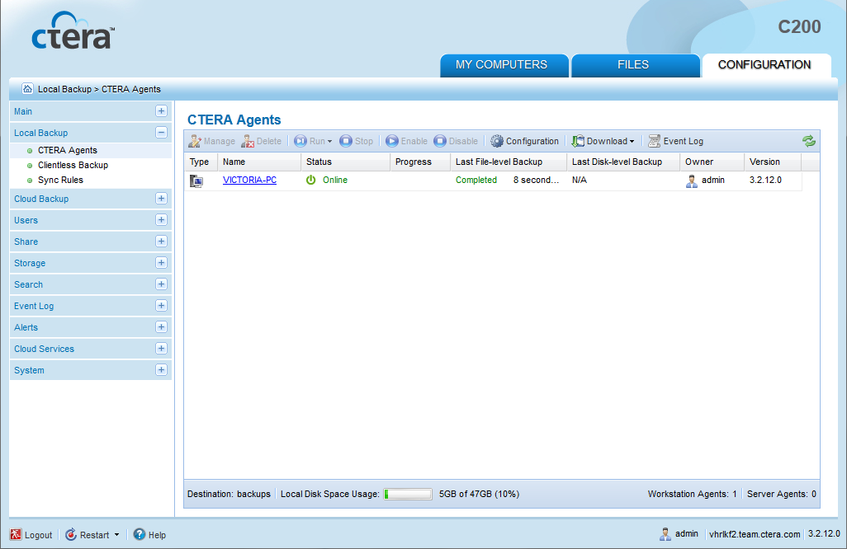
Task: Expand the Share section
Action: pyautogui.click(x=161, y=242)
